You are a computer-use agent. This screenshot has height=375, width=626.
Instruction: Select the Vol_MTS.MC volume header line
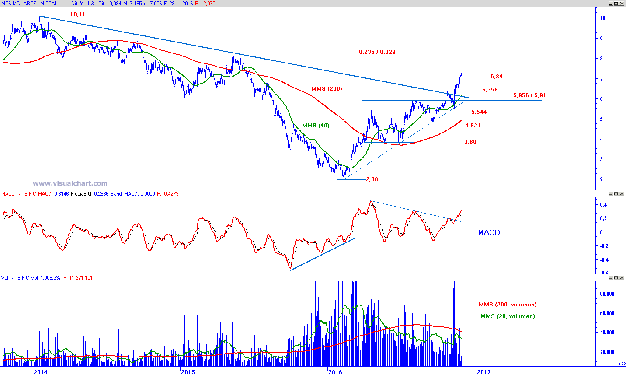pyautogui.click(x=47, y=278)
